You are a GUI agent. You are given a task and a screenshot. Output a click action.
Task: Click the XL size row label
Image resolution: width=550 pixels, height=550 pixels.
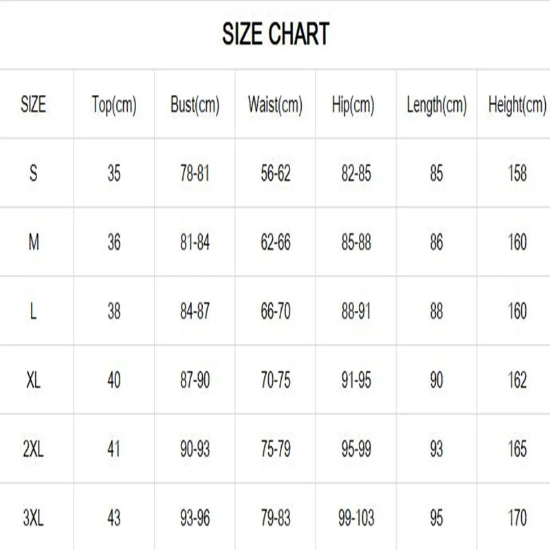(34, 379)
